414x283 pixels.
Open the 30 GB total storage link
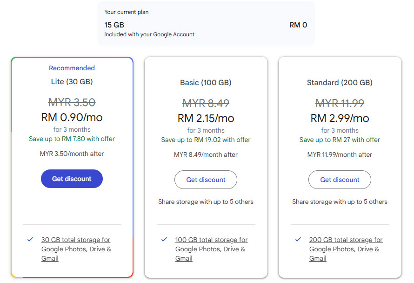point(75,249)
